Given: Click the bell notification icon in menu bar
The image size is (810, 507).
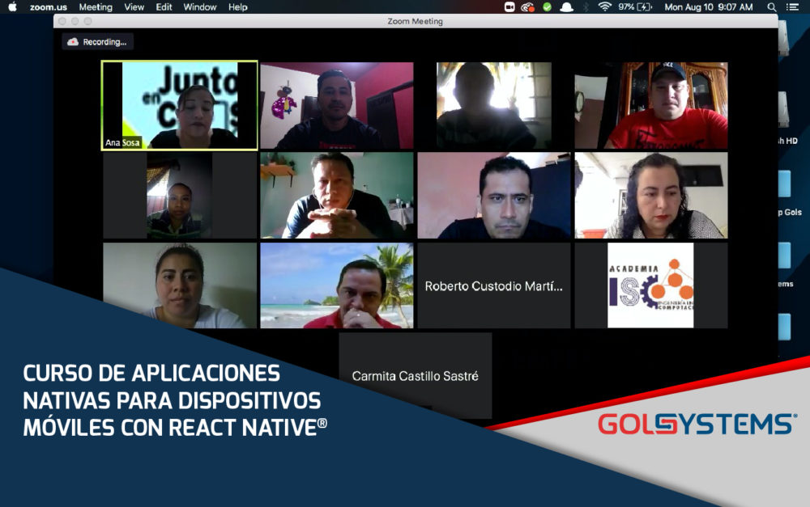Looking at the screenshot, I should (x=567, y=6).
